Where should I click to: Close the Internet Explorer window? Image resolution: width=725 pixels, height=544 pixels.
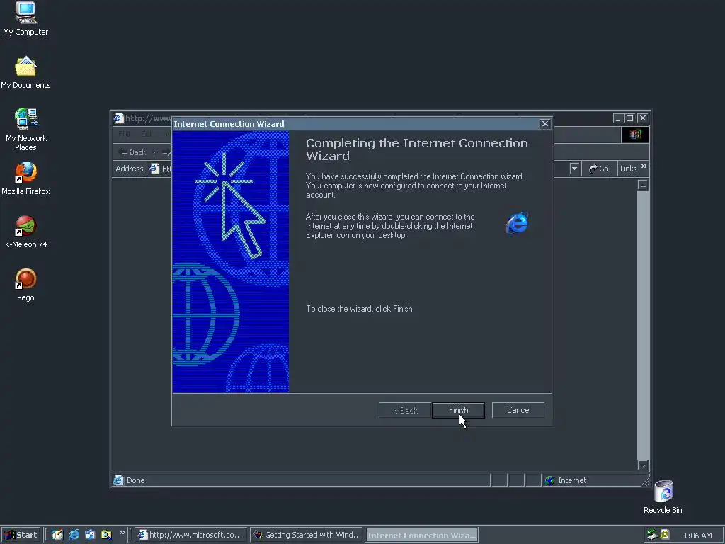point(643,118)
